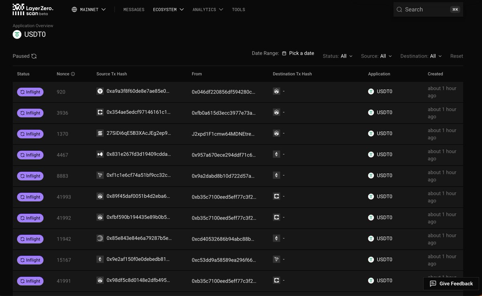Open the Destination: All filter dropdown
Screen dimensions: 482x296
[421, 56]
